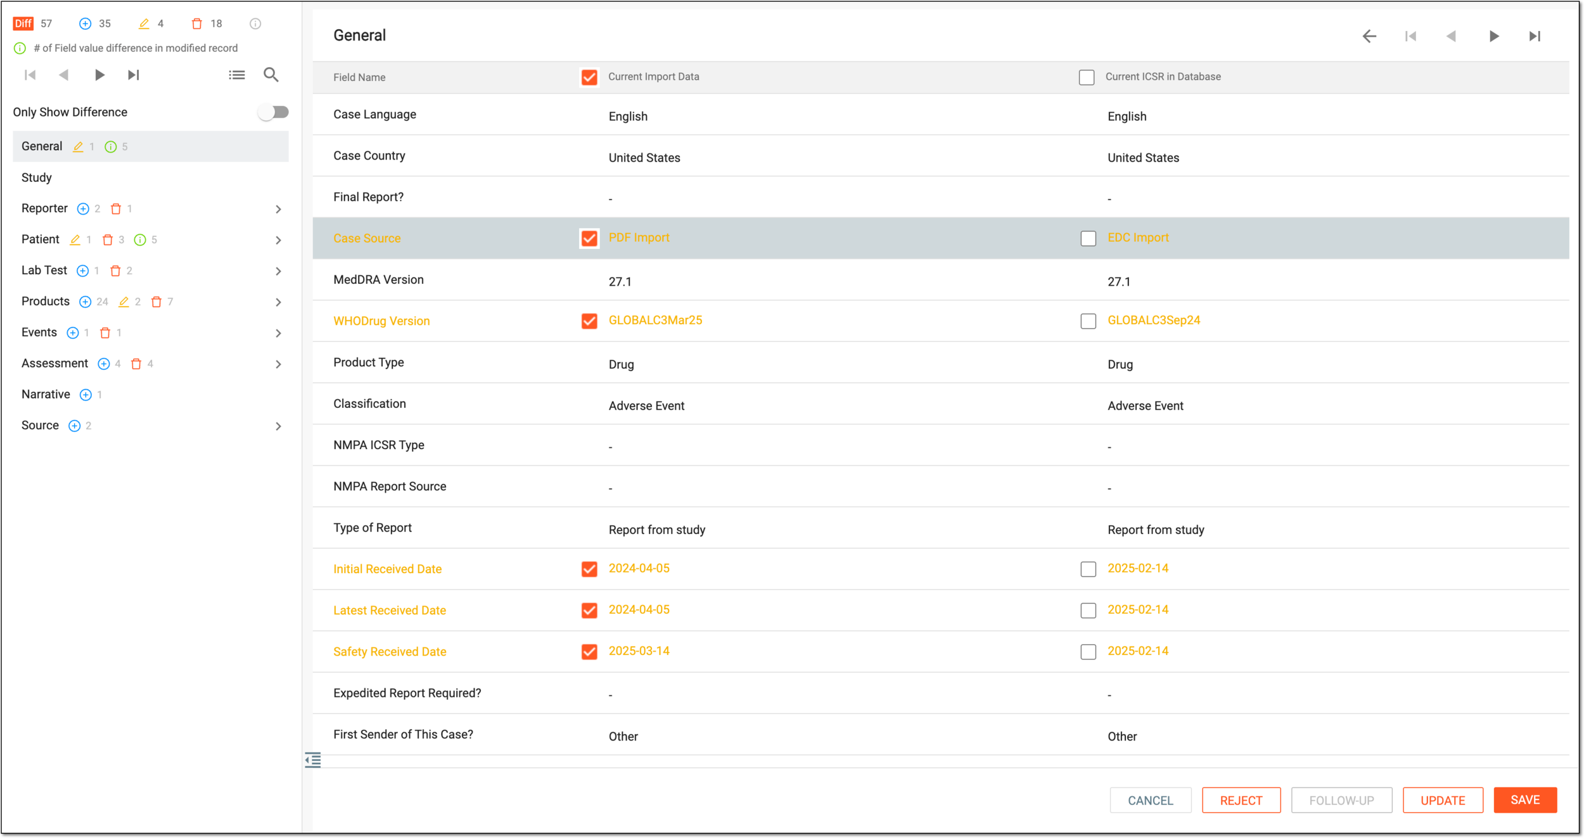Open the gray info icon in the top summary bar
The height and width of the screenshot is (838, 1584).
coord(255,23)
